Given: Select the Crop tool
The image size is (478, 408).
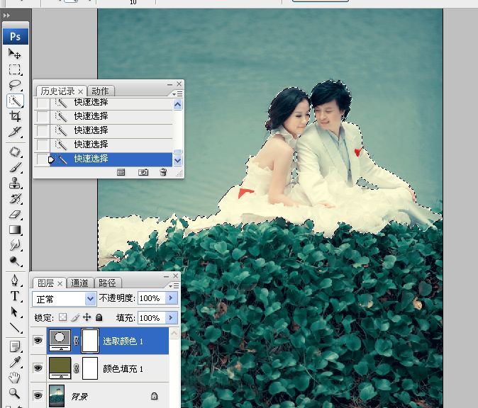Looking at the screenshot, I should tap(14, 116).
